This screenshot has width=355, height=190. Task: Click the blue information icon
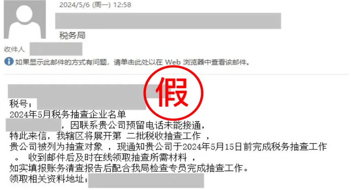click(x=9, y=61)
